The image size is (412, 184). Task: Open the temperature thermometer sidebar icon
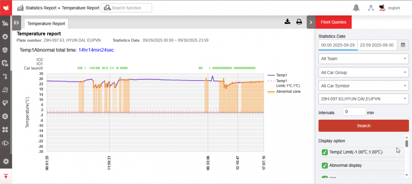click(x=5, y=76)
